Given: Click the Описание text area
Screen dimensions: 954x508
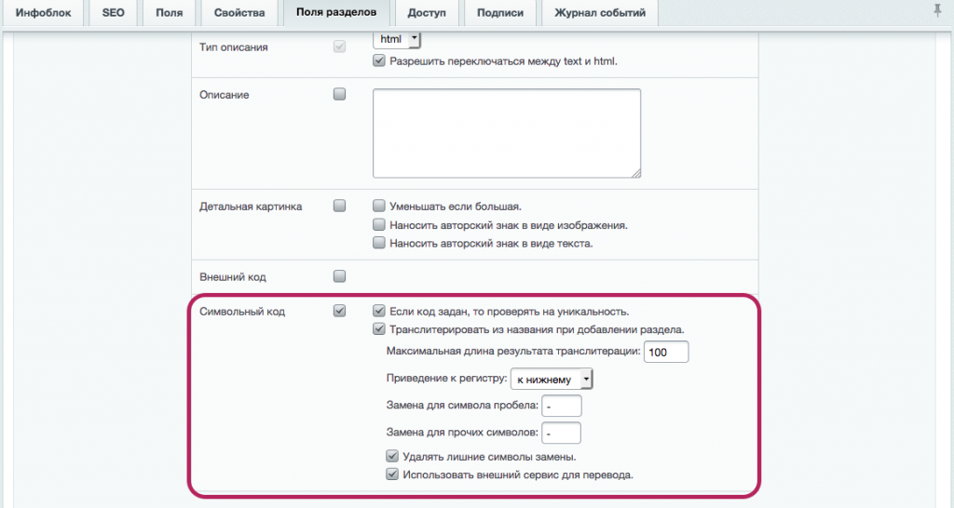Looking at the screenshot, I should point(506,132).
